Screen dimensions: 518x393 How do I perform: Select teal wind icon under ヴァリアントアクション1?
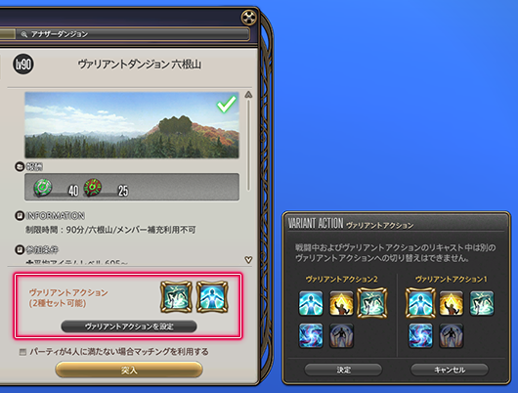pos(482,303)
